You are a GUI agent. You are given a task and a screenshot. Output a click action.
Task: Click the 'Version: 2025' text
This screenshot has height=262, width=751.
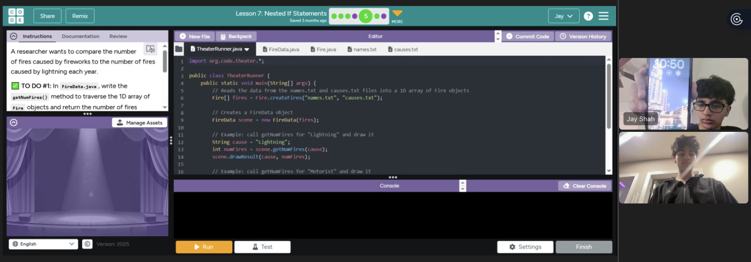(x=113, y=244)
